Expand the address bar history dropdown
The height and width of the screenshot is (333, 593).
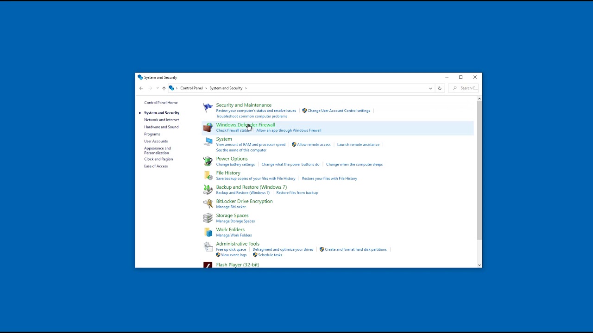[430, 88]
